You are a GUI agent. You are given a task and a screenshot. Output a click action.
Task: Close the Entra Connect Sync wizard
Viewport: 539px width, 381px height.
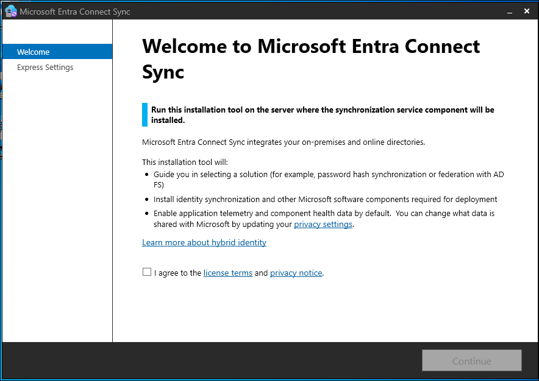click(526, 11)
